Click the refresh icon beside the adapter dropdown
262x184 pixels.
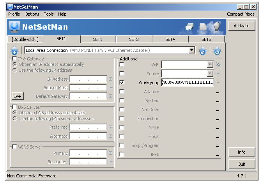coord(202,50)
